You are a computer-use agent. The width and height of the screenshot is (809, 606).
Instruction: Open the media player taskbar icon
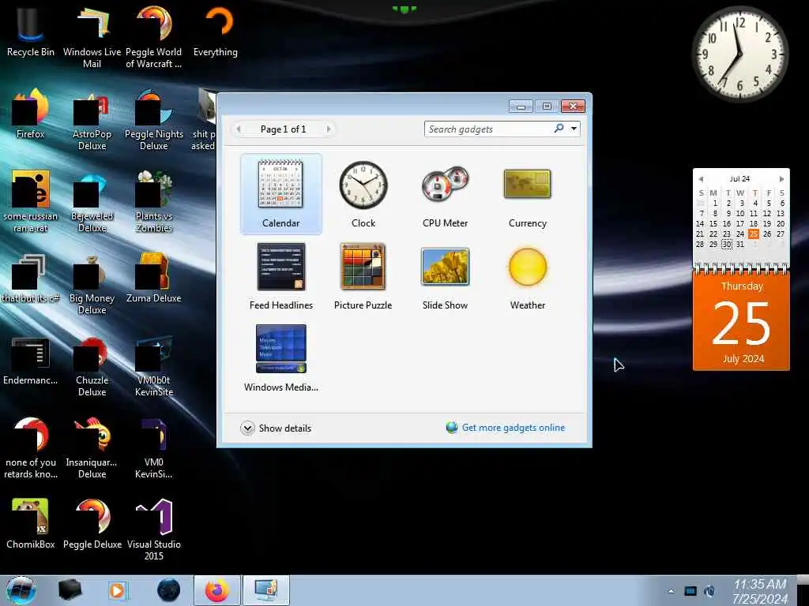pos(119,590)
